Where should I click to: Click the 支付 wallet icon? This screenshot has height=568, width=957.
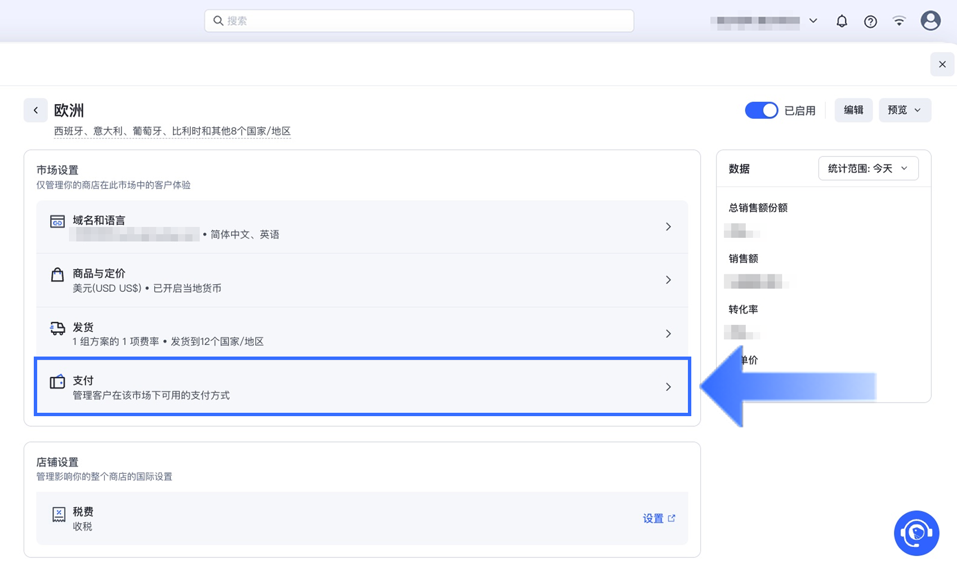coord(57,382)
